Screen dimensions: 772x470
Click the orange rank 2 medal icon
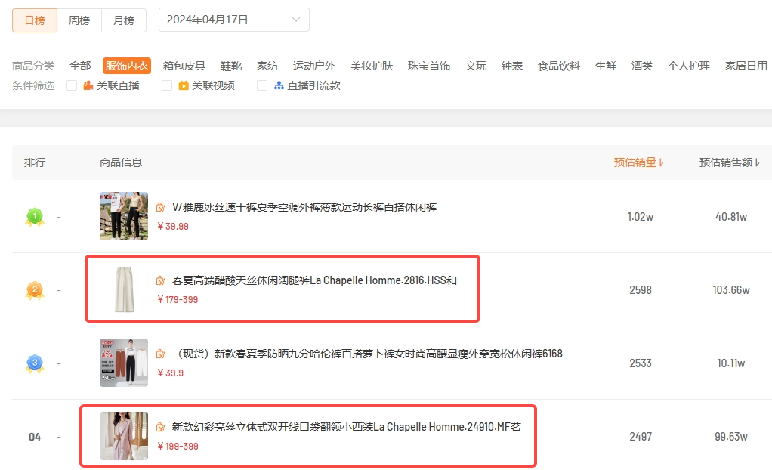[x=34, y=290]
